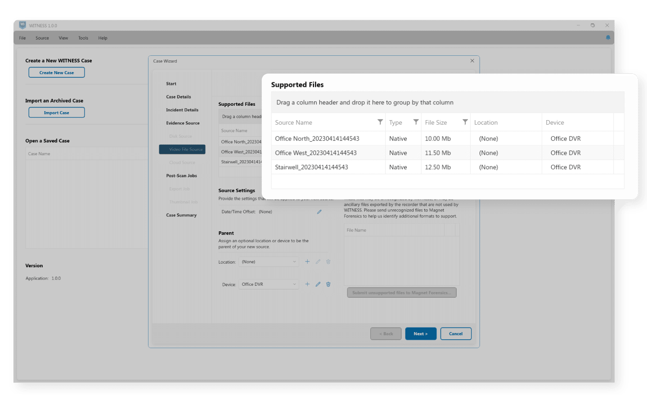The height and width of the screenshot is (396, 647).
Task: Open notifications via the bell icon
Action: pyautogui.click(x=608, y=38)
